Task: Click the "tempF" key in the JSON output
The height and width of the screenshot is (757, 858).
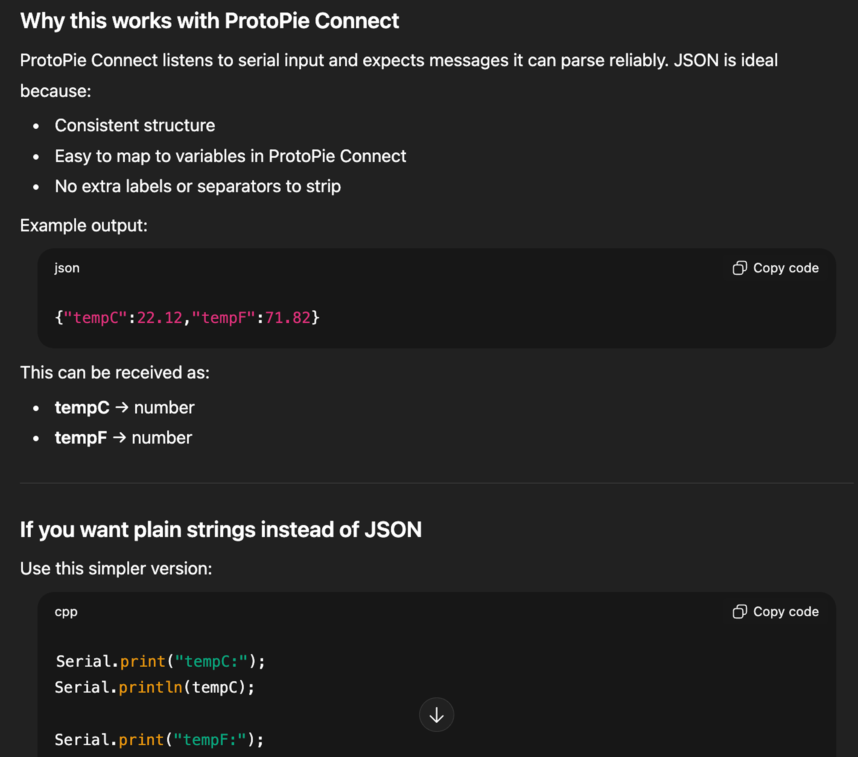Action: [x=223, y=317]
